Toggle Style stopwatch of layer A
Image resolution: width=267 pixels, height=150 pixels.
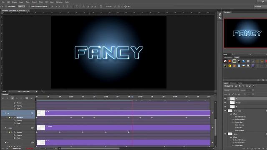pyautogui.click(x=15, y=123)
